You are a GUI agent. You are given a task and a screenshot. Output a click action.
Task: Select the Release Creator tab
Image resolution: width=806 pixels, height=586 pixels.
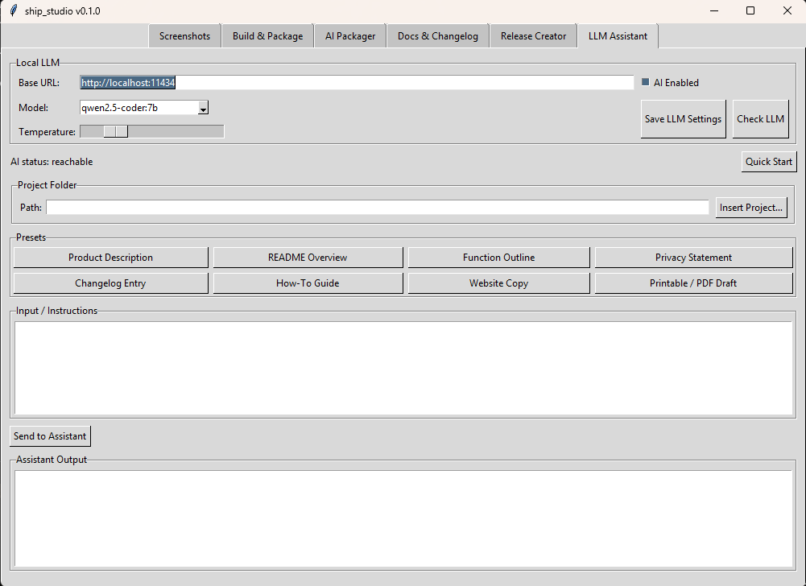click(x=533, y=36)
